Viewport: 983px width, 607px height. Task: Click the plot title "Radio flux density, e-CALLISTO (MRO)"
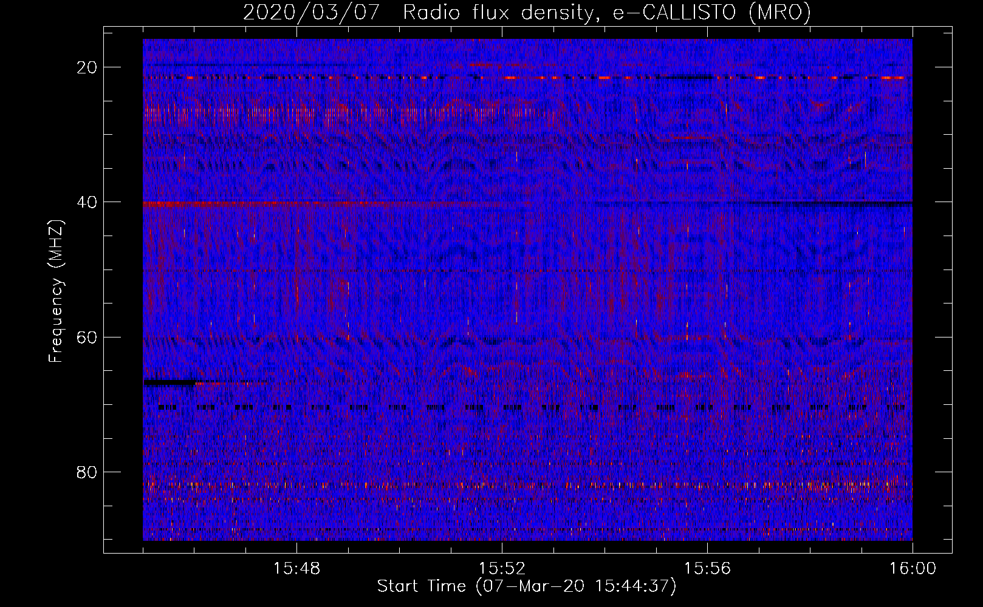pyautogui.click(x=607, y=12)
